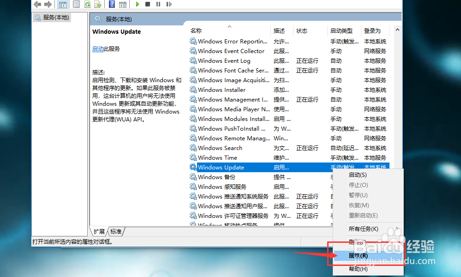Sort by the 启动类型 column header

point(344,30)
